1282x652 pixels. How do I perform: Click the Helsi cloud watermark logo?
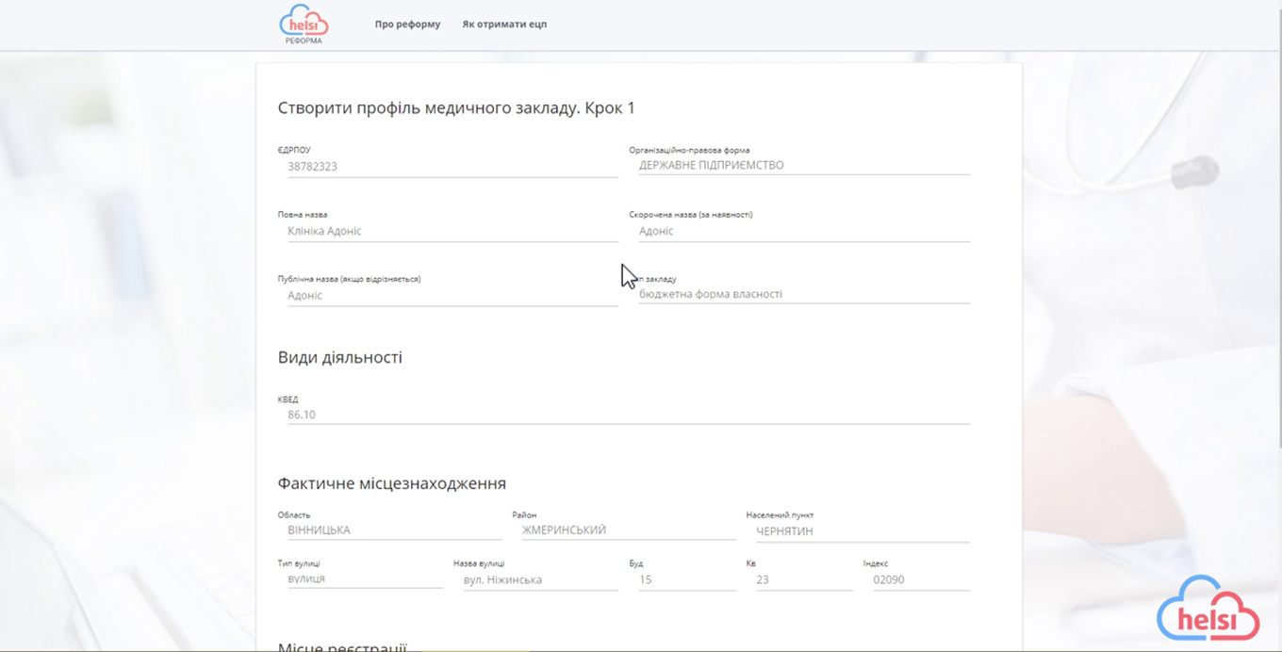[x=1208, y=610]
